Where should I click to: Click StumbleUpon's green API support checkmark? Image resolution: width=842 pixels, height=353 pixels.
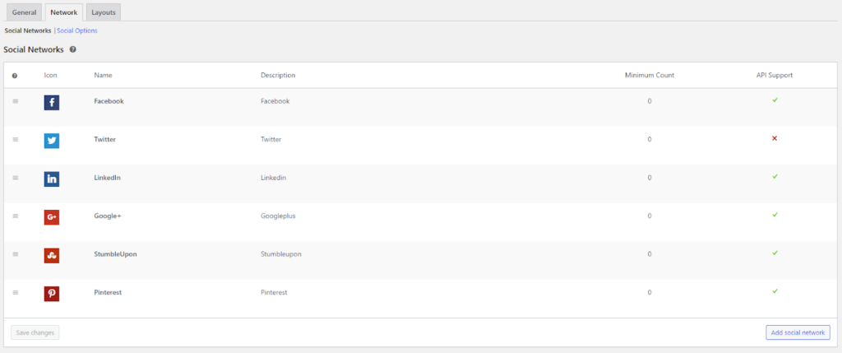(775, 253)
